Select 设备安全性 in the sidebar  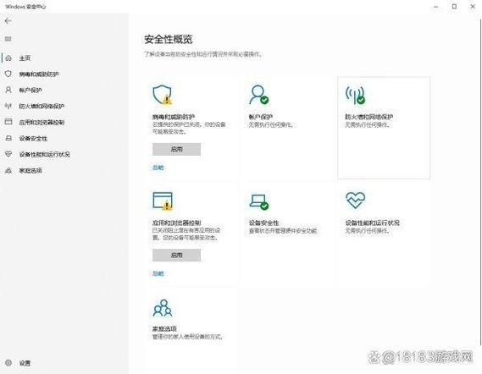pyautogui.click(x=33, y=139)
